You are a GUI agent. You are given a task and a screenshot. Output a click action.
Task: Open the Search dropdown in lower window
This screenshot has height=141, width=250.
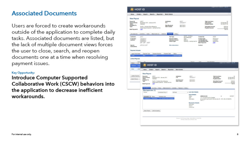click(165, 70)
